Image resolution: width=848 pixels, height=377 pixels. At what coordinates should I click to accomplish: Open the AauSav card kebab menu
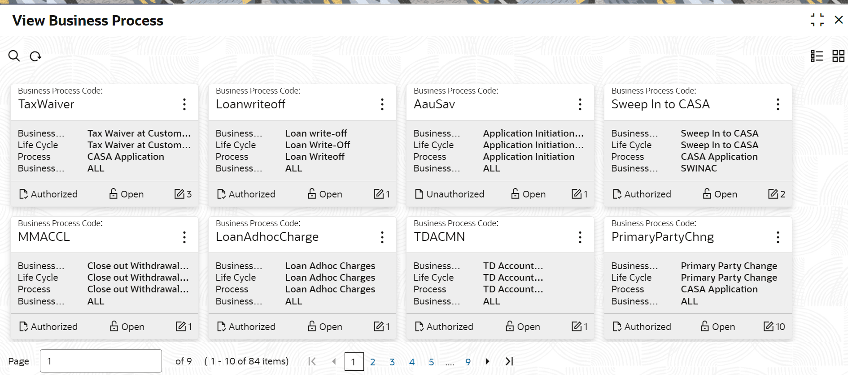coord(580,104)
